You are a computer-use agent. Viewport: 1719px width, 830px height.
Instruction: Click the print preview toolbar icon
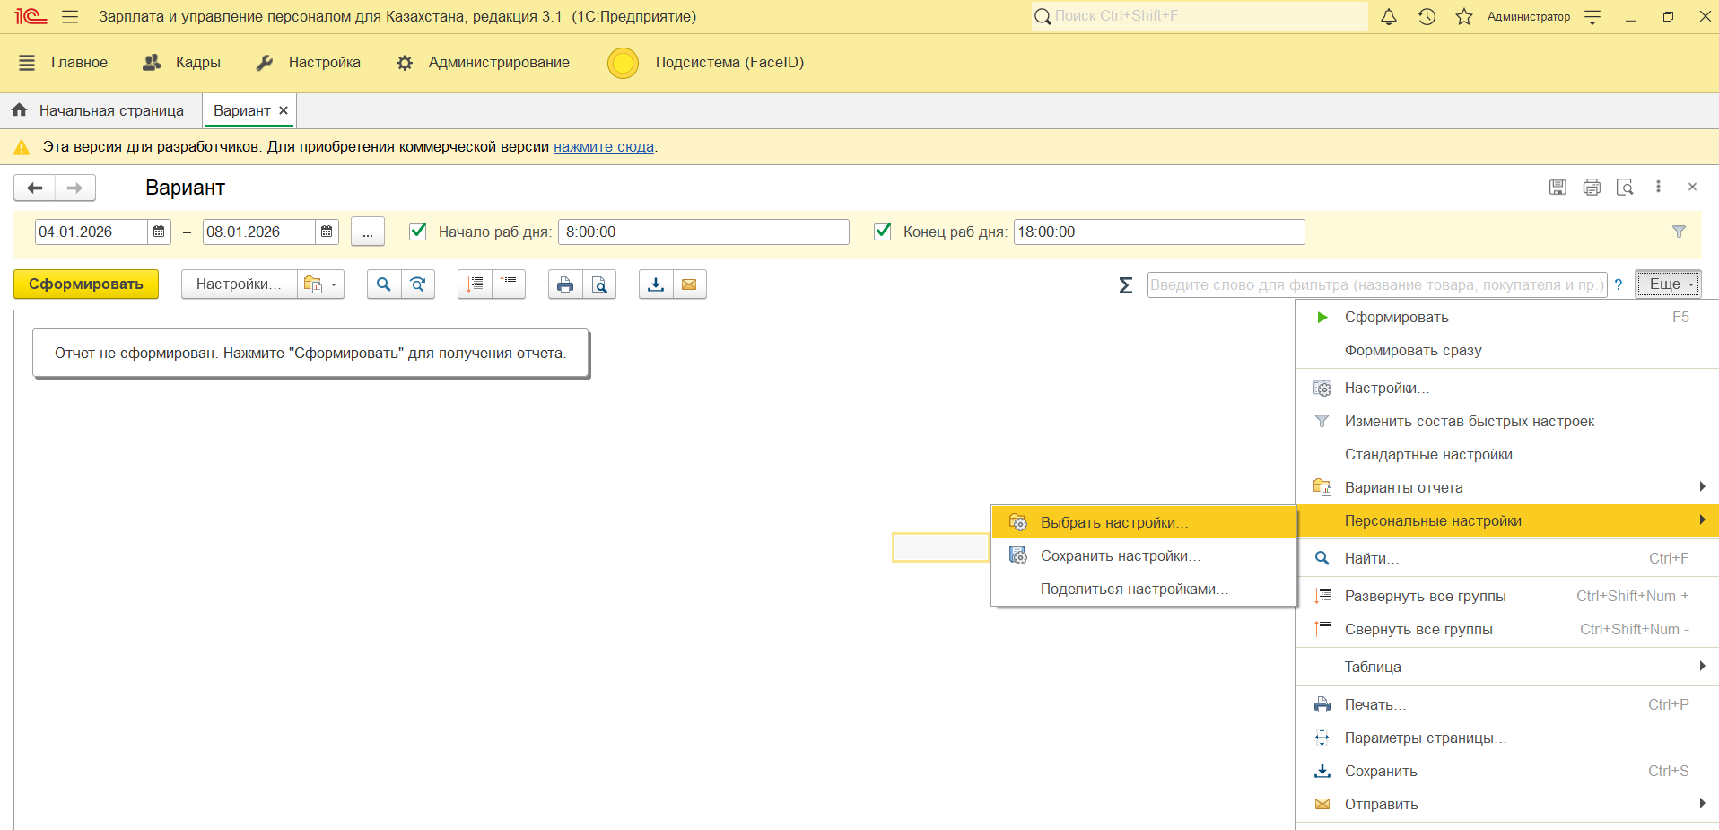[x=599, y=284]
